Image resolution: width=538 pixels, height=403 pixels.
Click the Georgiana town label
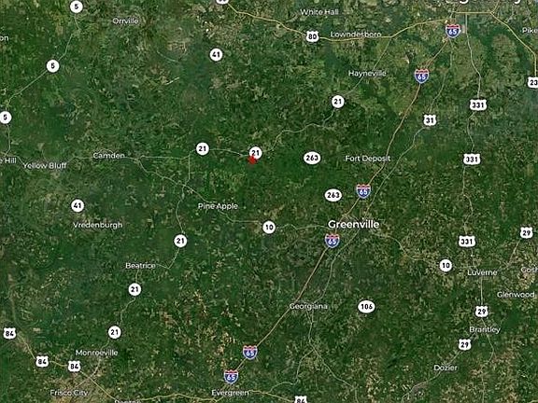click(x=308, y=306)
